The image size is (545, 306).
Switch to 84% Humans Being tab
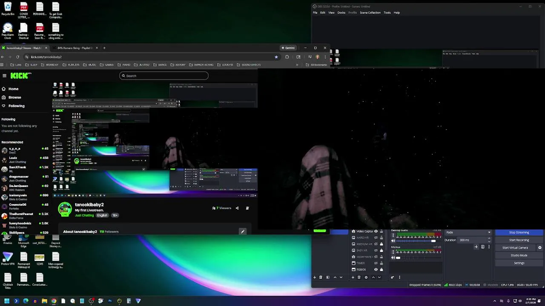tap(75, 48)
